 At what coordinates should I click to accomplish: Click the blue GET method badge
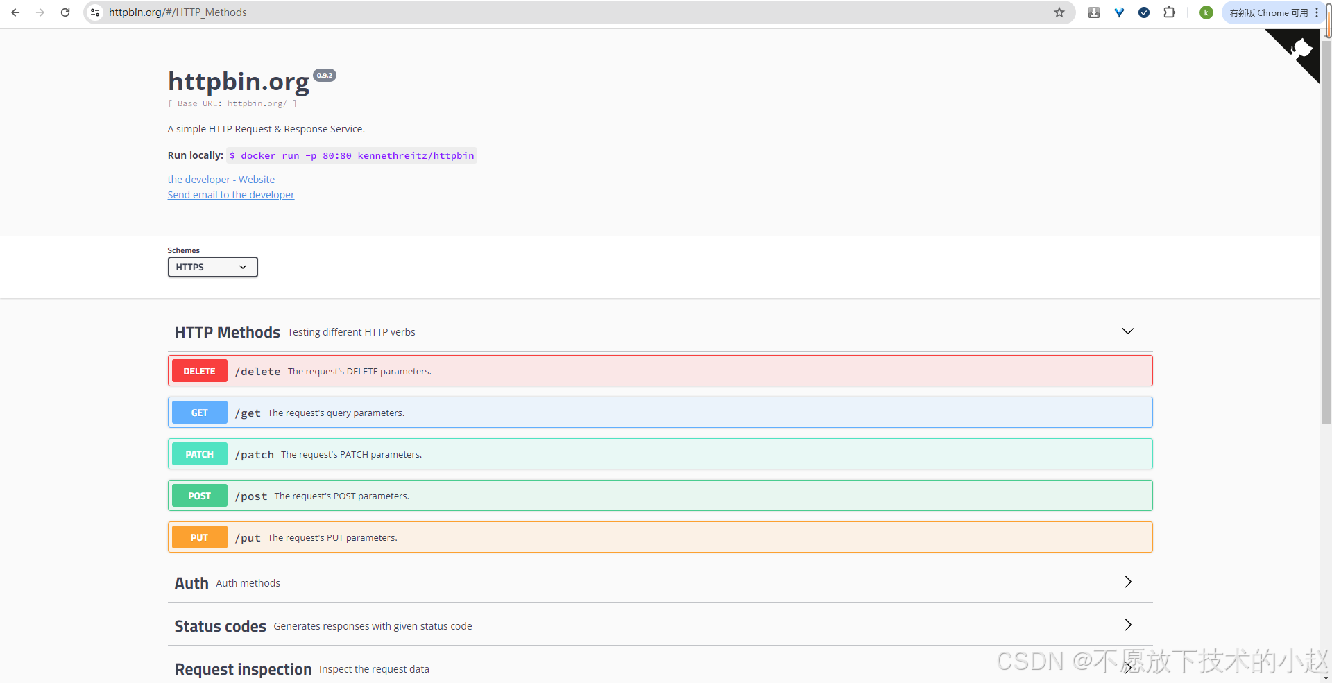(x=200, y=413)
